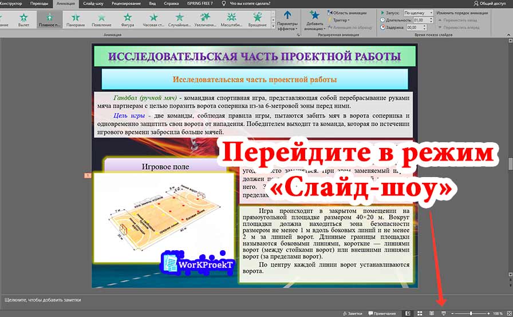
Task: Click the vertical scrollbar thumb
Action: click(x=510, y=164)
